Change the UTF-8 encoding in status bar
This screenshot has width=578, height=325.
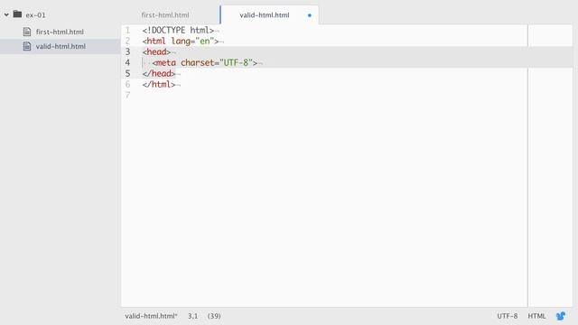pyautogui.click(x=508, y=316)
